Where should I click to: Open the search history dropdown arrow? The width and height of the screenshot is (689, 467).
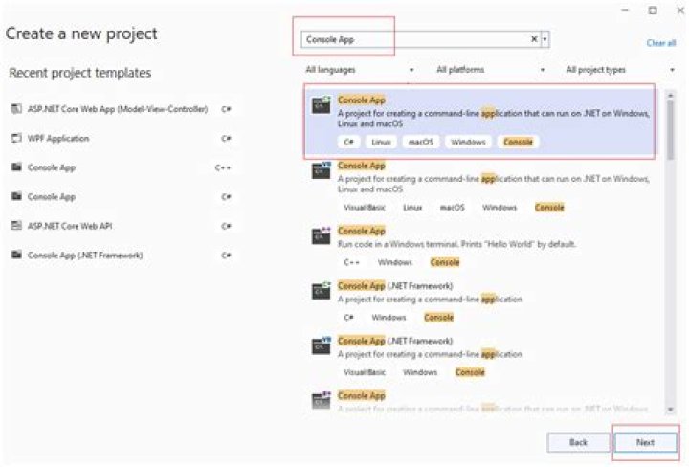coord(545,39)
